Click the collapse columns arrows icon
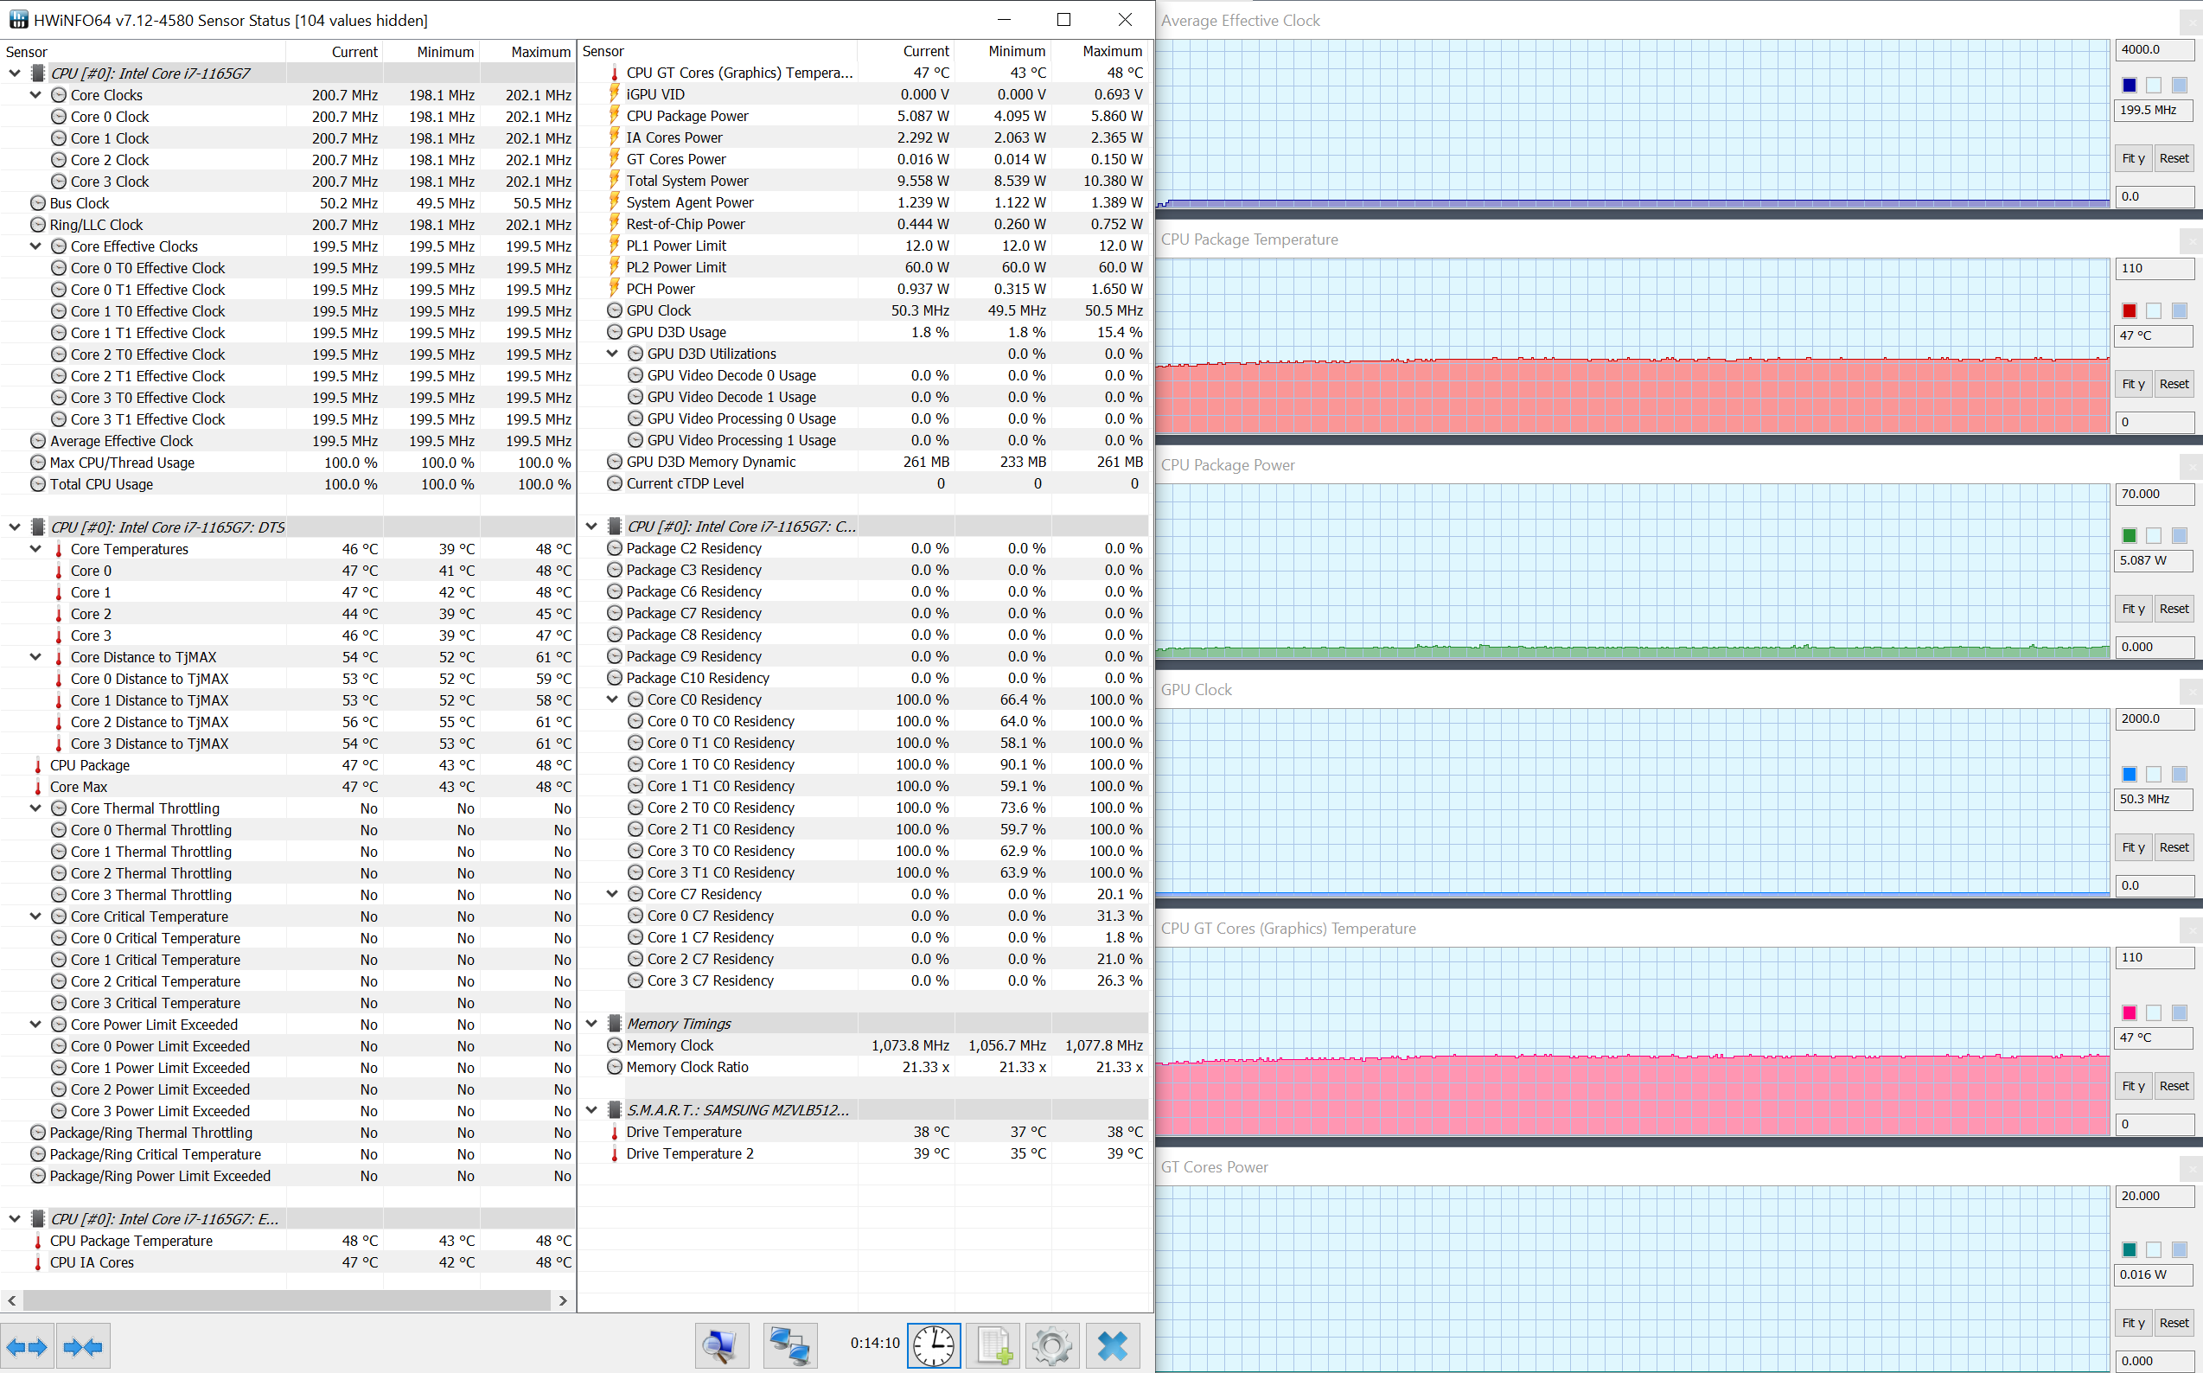 pyautogui.click(x=83, y=1347)
